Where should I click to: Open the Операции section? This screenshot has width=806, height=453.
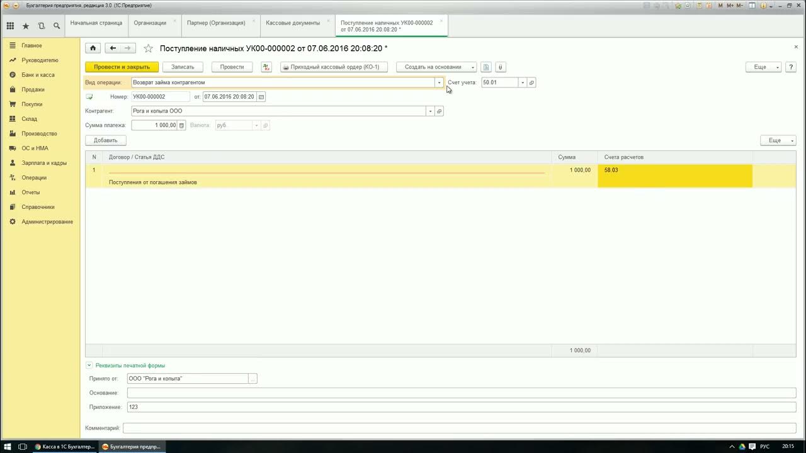click(34, 177)
